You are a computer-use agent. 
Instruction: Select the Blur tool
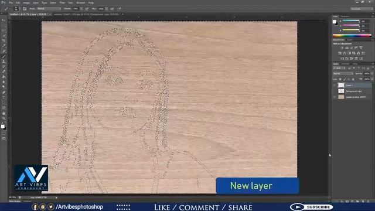click(x=4, y=82)
